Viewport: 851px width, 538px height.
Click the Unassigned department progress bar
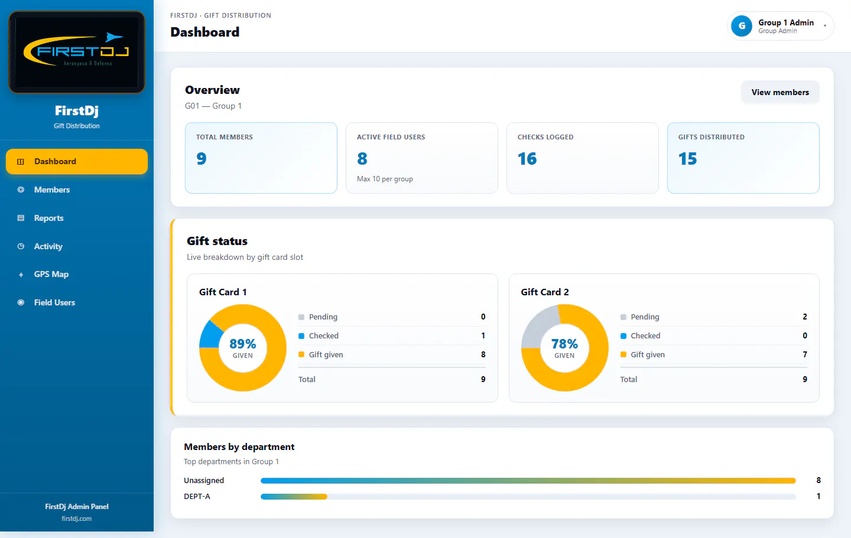pyautogui.click(x=528, y=481)
